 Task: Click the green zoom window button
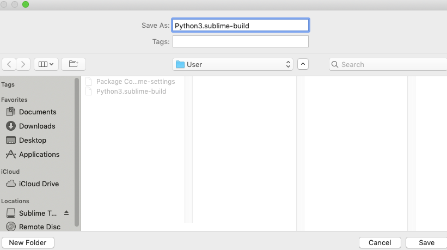point(26,4)
